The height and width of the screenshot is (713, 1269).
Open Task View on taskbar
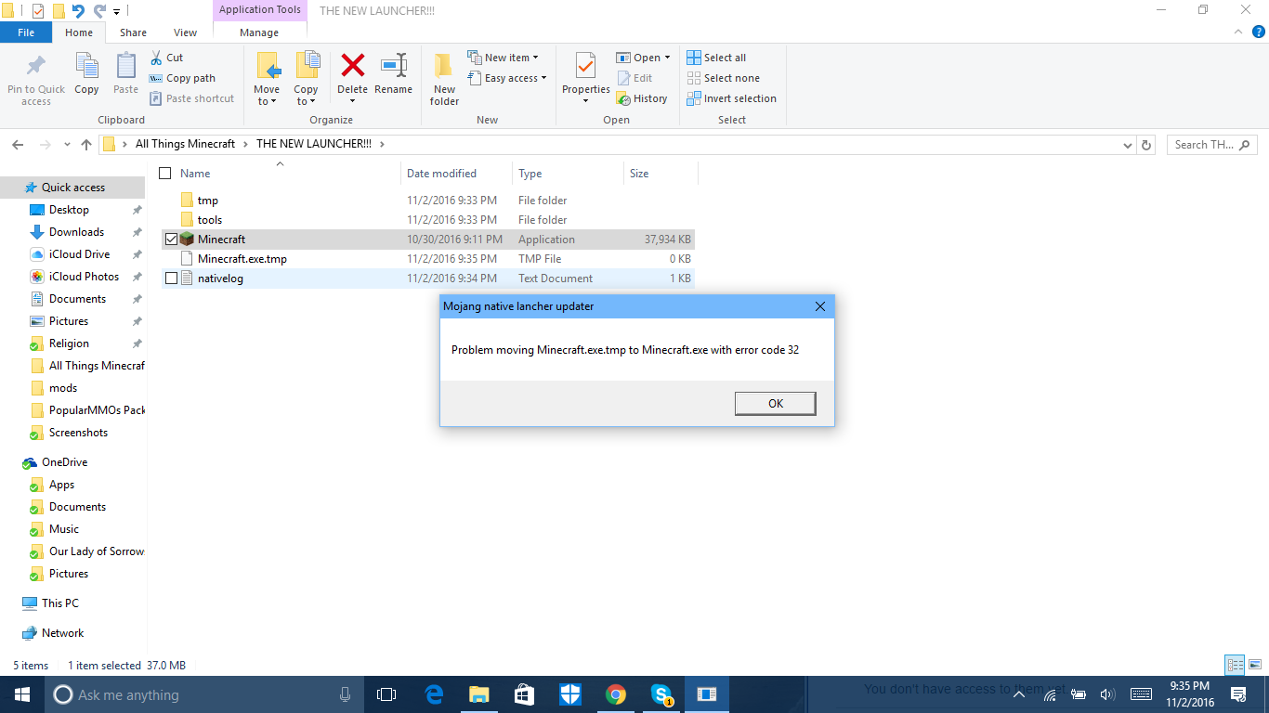click(386, 694)
